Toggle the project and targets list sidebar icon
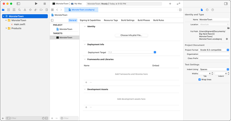The height and width of the screenshot is (121, 231). [x=52, y=20]
